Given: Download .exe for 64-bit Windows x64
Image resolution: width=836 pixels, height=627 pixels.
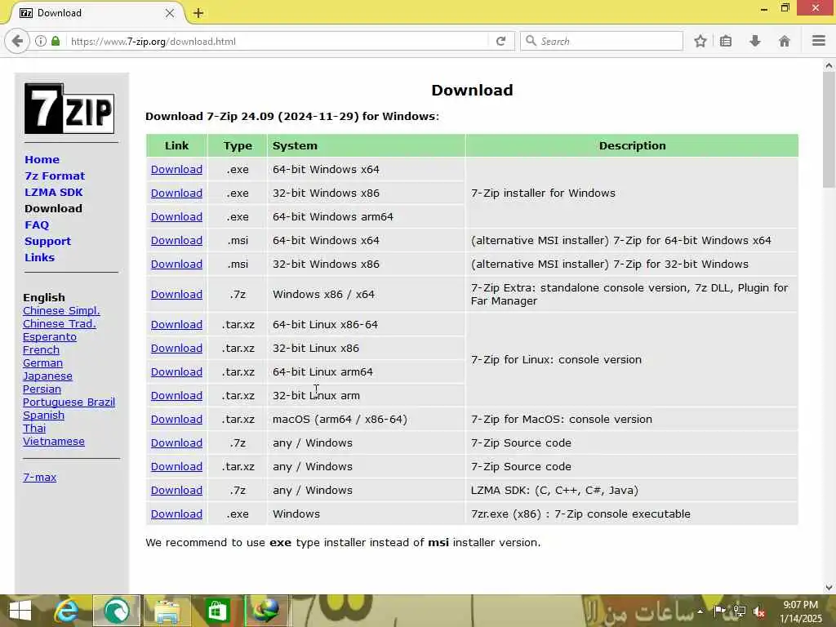Looking at the screenshot, I should [176, 170].
